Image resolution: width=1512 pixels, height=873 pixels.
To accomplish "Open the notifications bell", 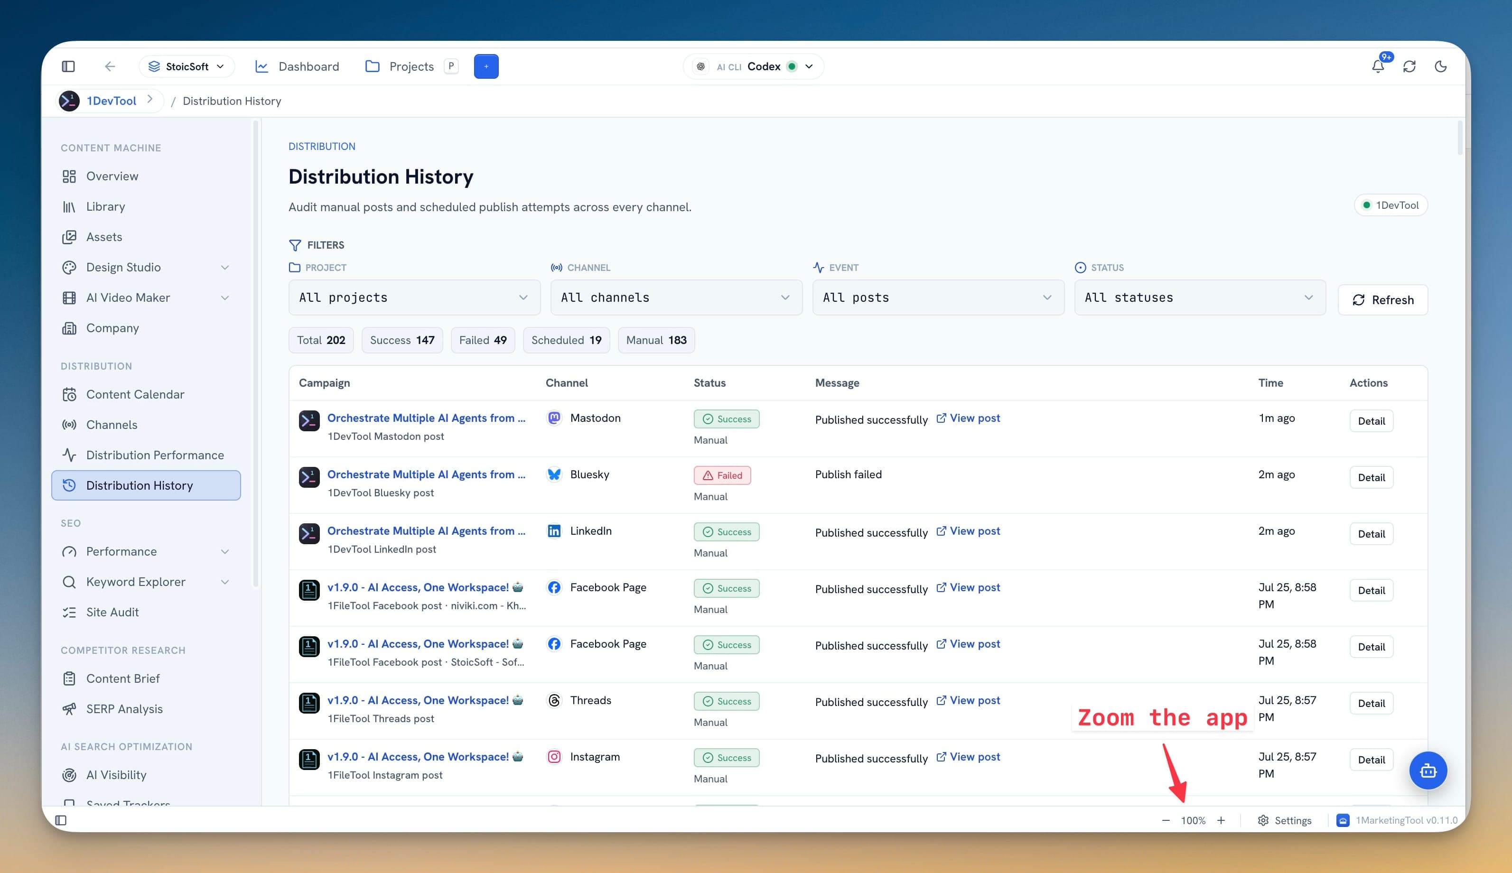I will pyautogui.click(x=1378, y=66).
